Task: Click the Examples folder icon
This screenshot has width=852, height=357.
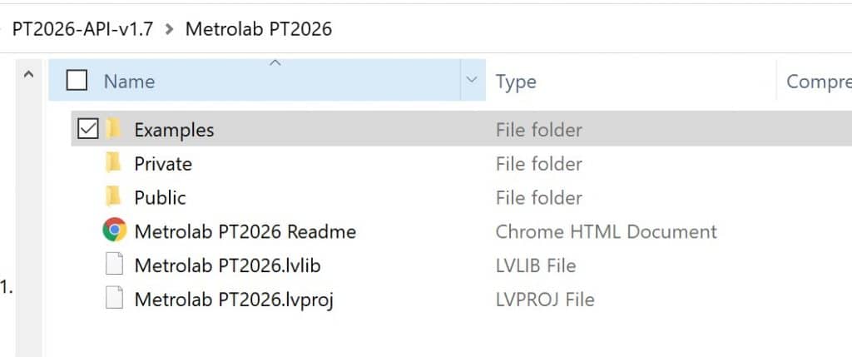Action: [x=113, y=129]
